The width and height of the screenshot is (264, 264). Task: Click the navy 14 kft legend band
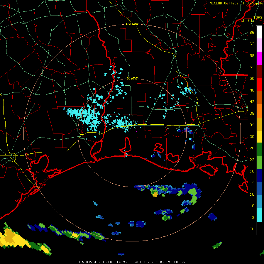point(259,176)
